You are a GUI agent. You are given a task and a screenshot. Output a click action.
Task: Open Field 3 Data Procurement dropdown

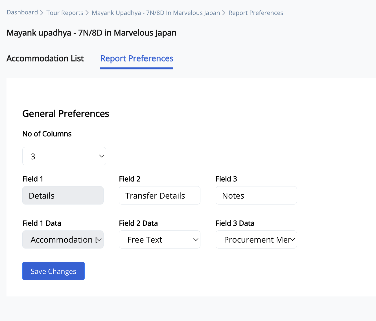click(256, 239)
